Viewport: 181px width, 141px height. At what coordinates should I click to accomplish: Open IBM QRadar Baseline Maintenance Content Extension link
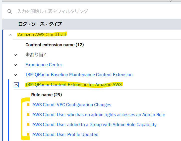(79, 75)
